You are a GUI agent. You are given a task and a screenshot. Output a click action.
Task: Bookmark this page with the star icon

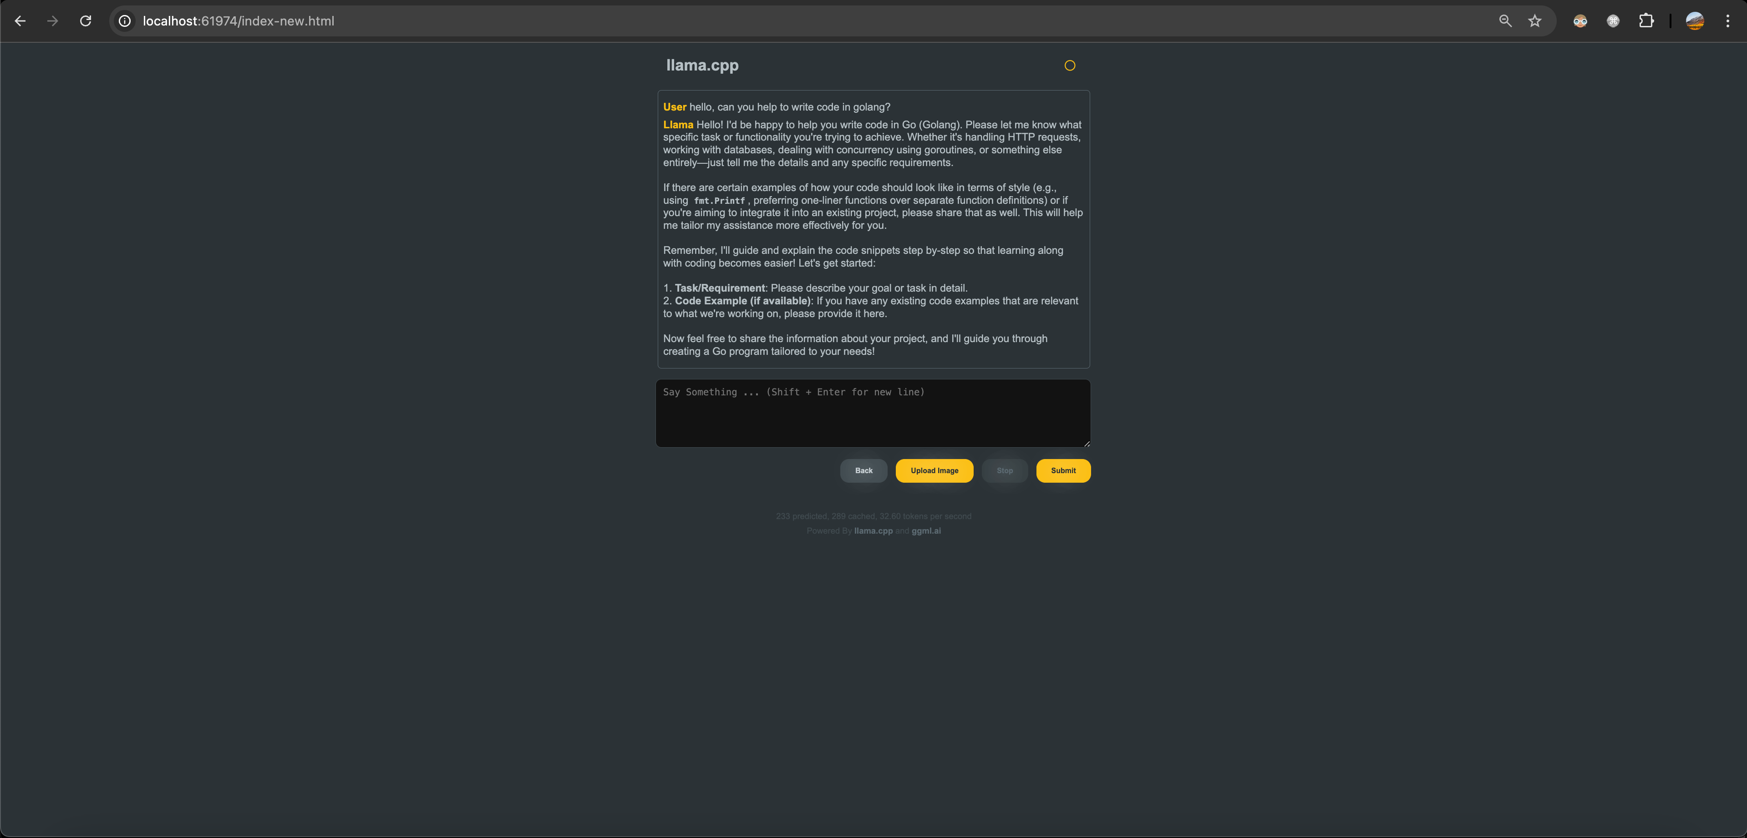[x=1535, y=21]
